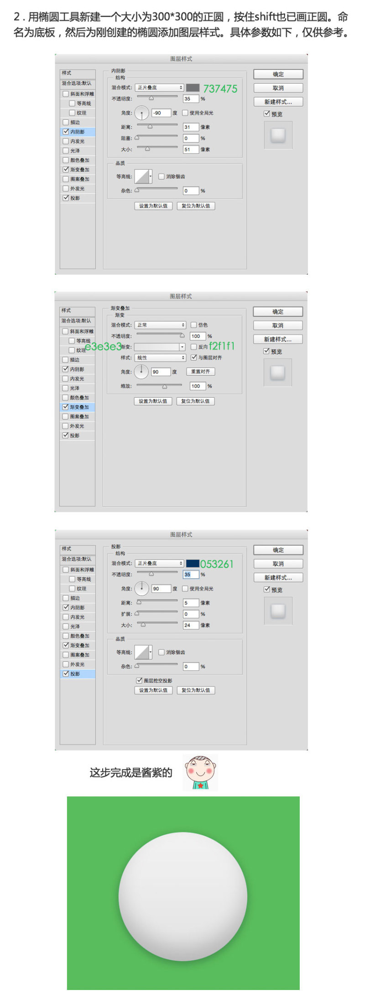Click 重置对齐 button
Screen dimensions: 365x1001
coord(201,372)
